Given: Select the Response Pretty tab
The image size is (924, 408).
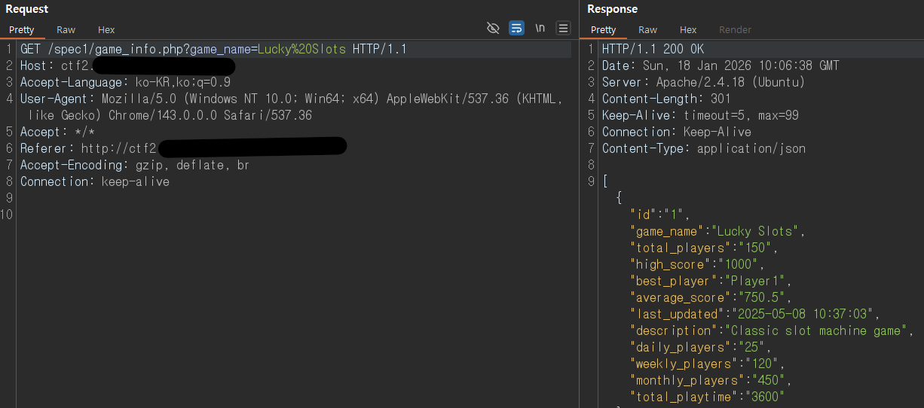Looking at the screenshot, I should click(603, 30).
